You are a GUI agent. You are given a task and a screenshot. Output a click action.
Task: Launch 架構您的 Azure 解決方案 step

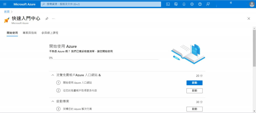click(194, 109)
